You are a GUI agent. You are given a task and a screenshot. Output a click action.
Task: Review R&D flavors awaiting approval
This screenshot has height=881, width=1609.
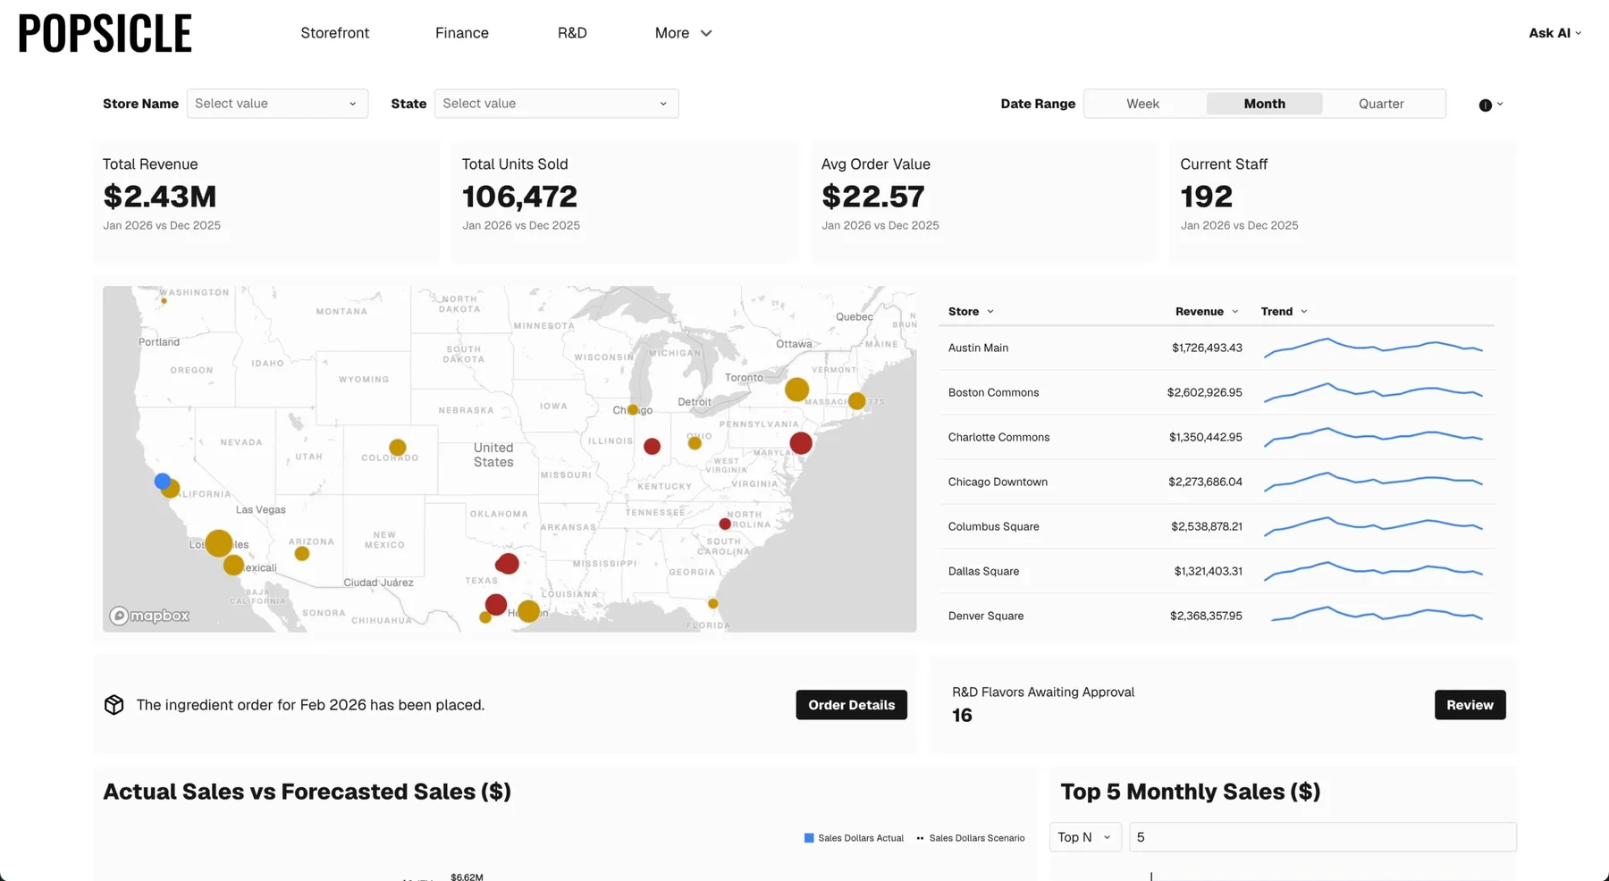1470,705
